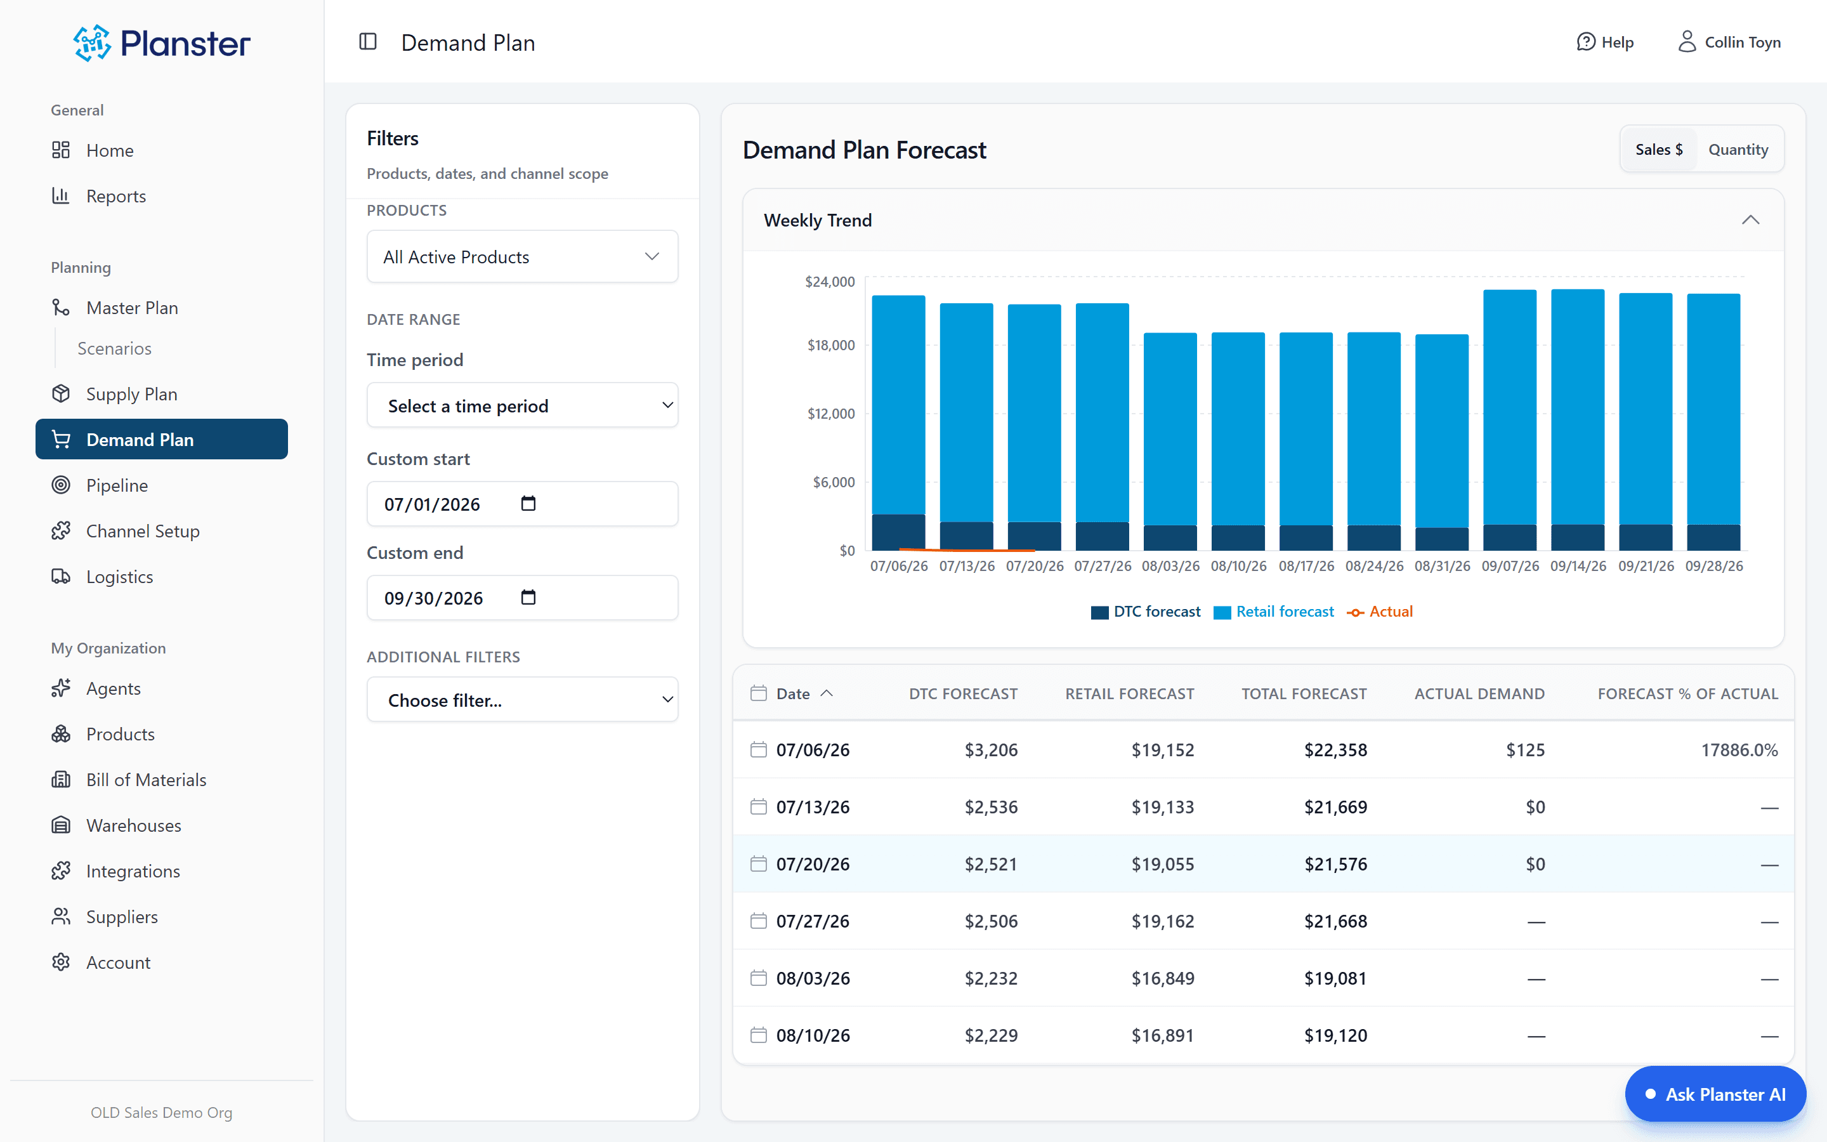Open calendar picker for Custom end
Image resolution: width=1827 pixels, height=1142 pixels.
pyautogui.click(x=528, y=598)
